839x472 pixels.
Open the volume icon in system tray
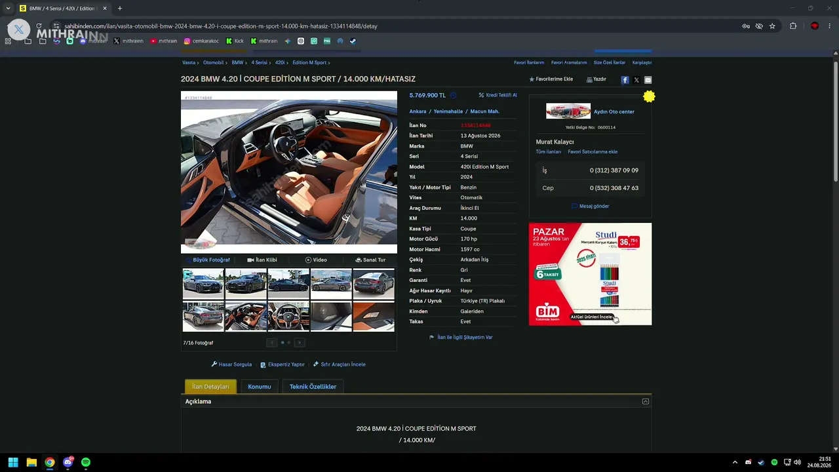pyautogui.click(x=797, y=462)
